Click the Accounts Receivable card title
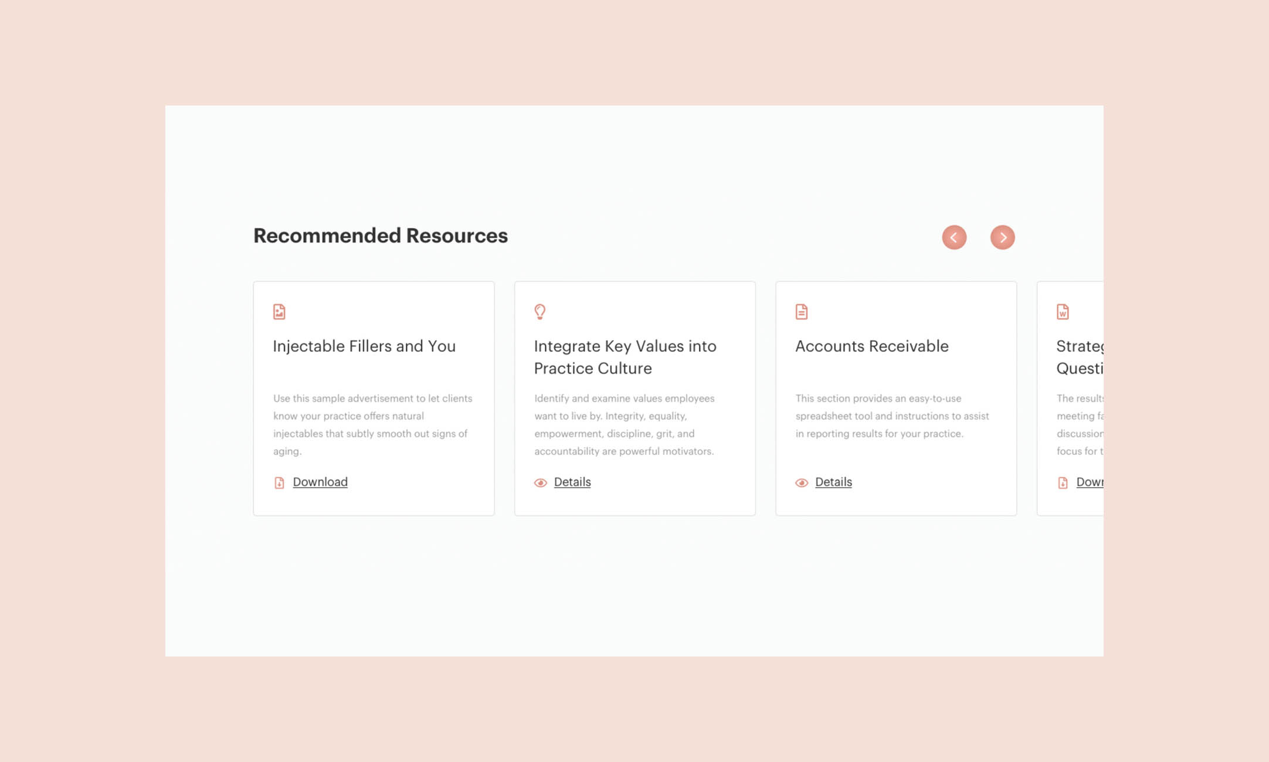Viewport: 1269px width, 762px height. tap(872, 346)
